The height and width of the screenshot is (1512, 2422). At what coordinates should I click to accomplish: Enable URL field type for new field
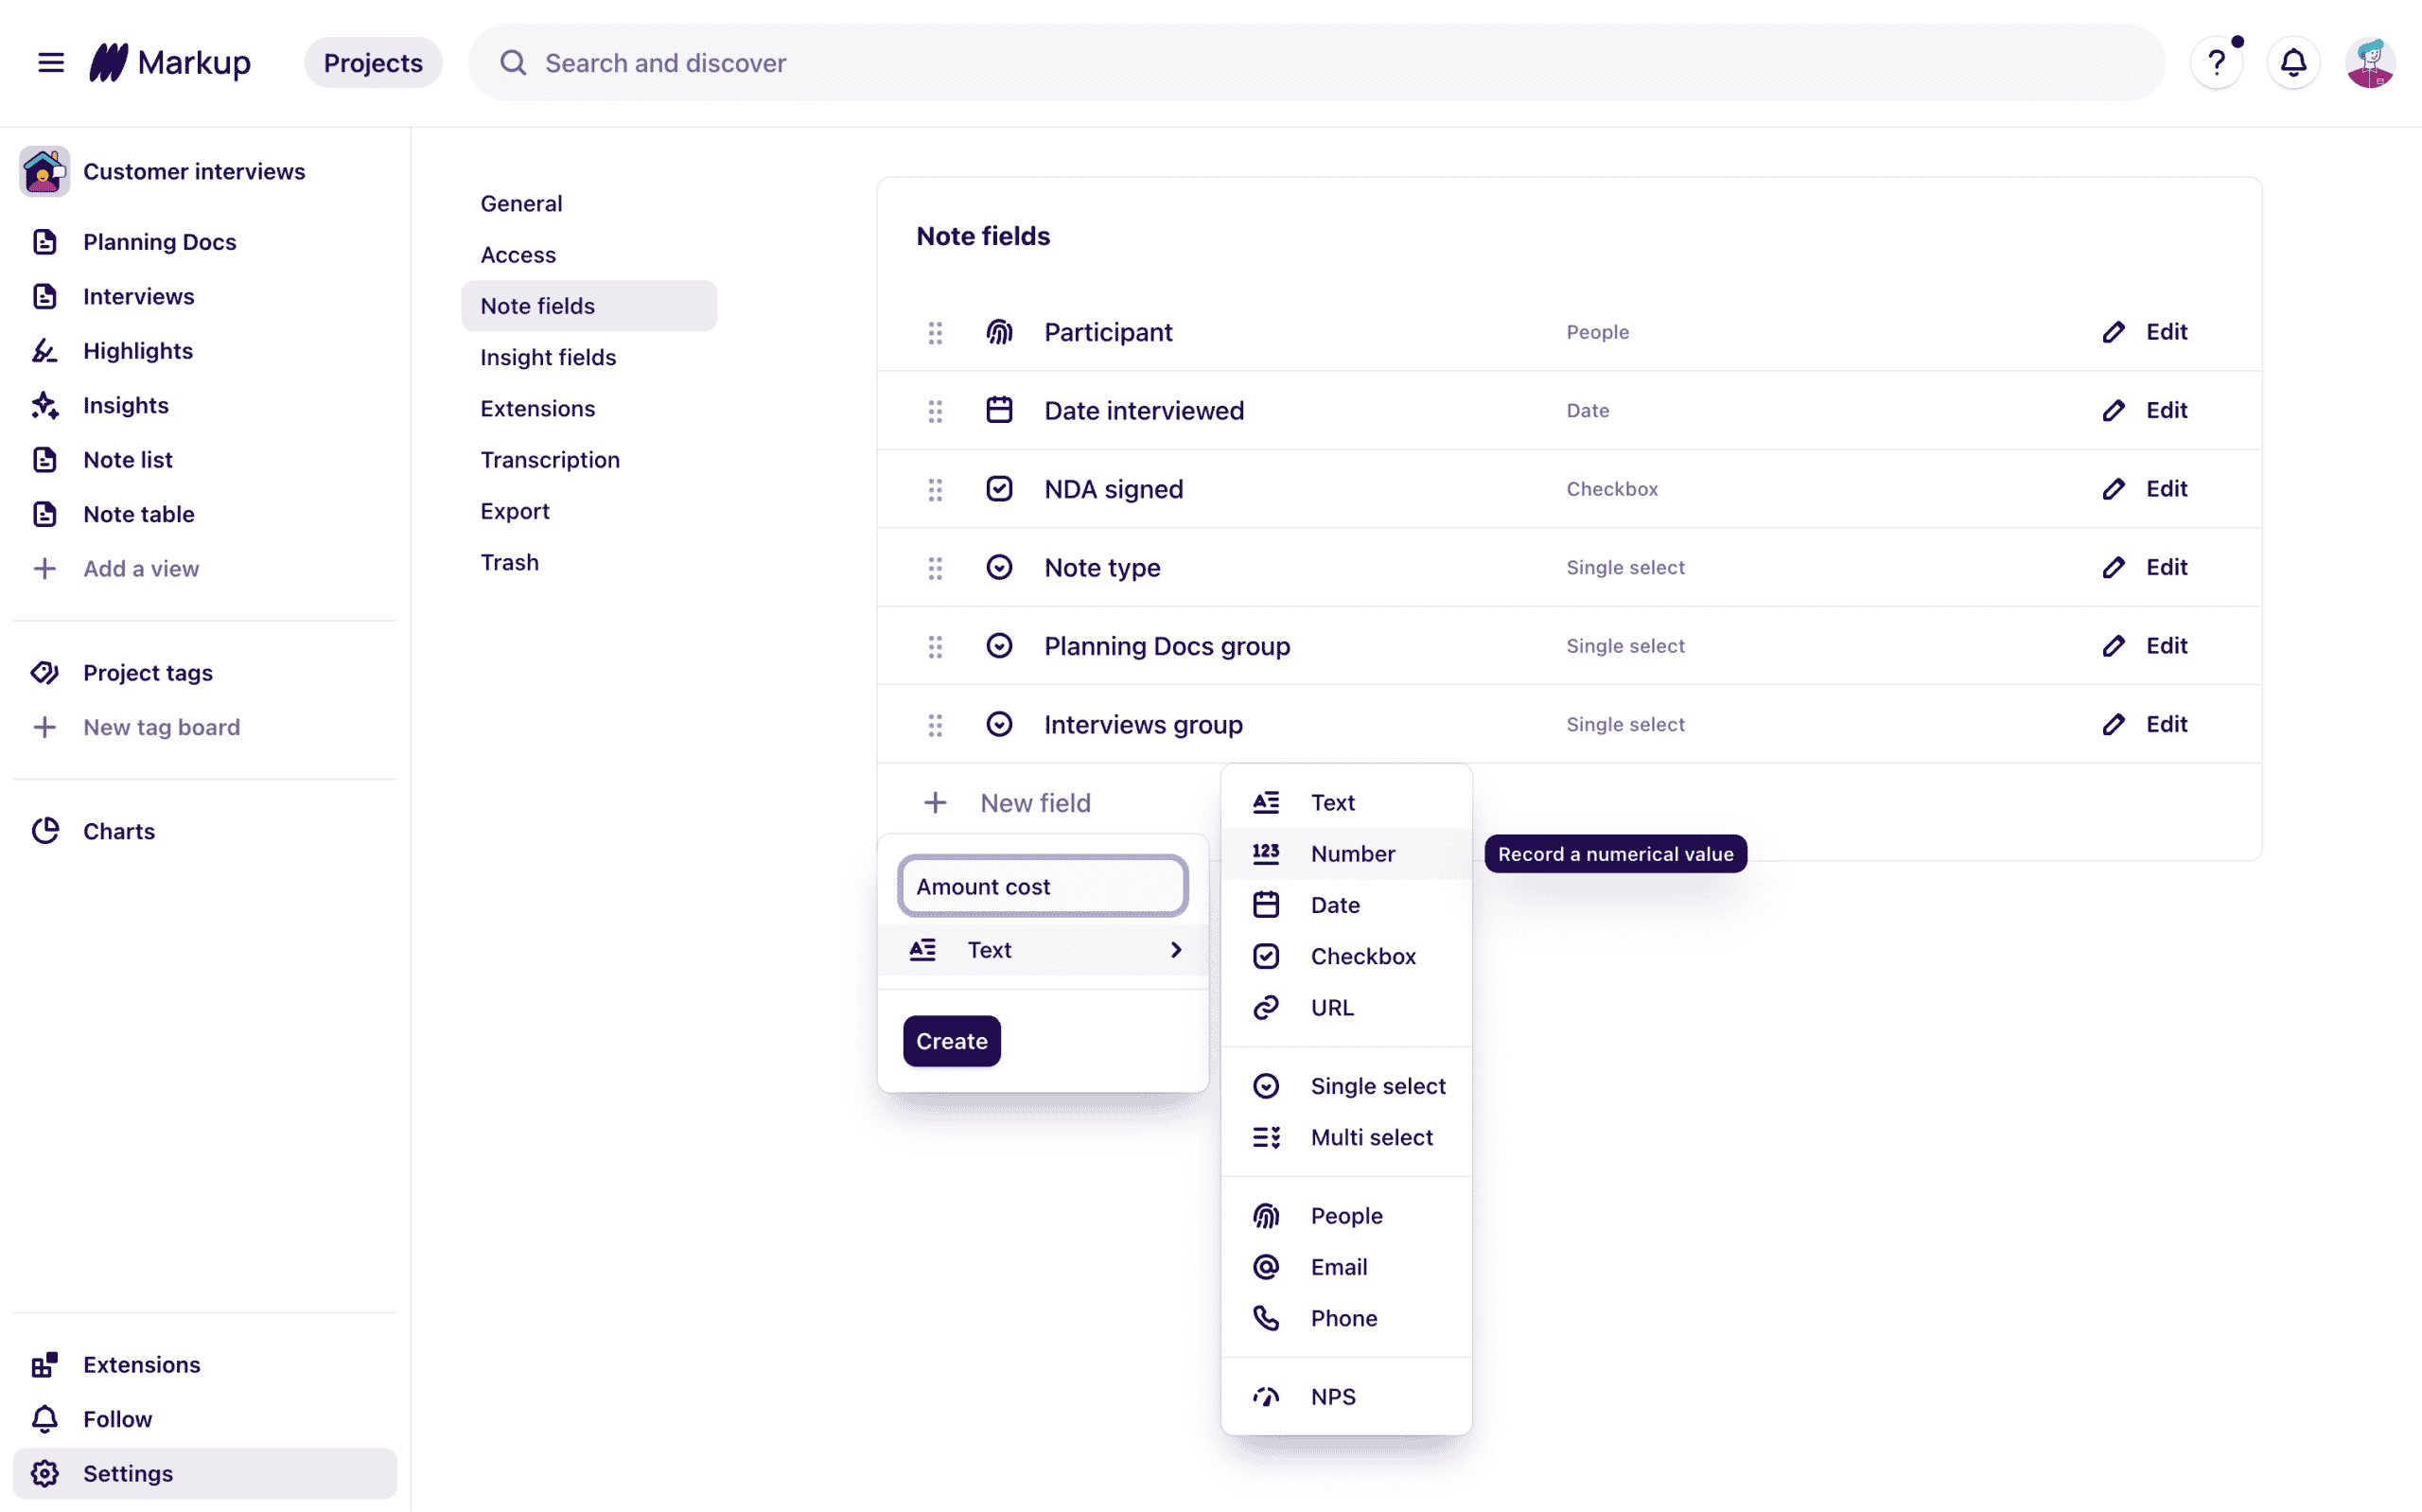[x=1330, y=1007]
